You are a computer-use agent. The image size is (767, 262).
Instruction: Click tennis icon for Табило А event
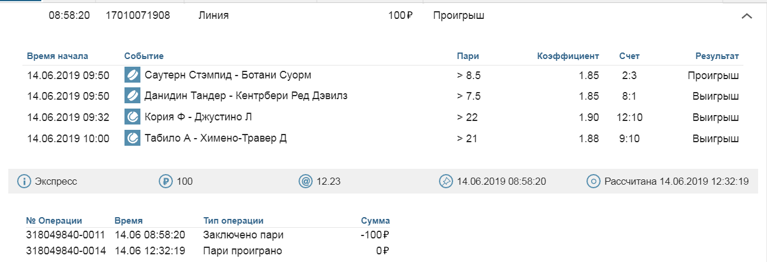(132, 138)
